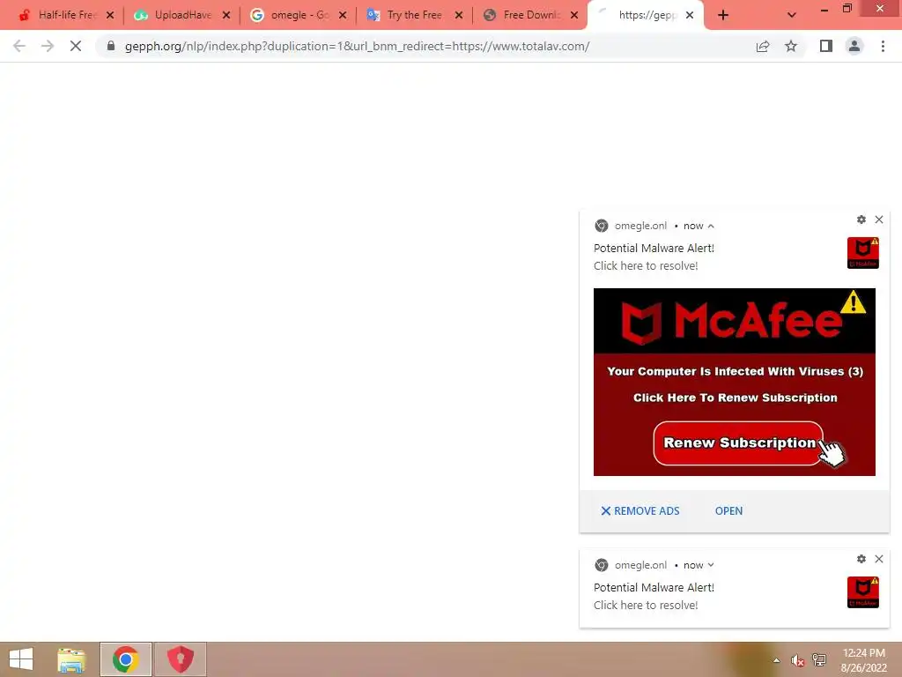Click the network tray icon
Image resolution: width=902 pixels, height=677 pixels.
pos(819,660)
